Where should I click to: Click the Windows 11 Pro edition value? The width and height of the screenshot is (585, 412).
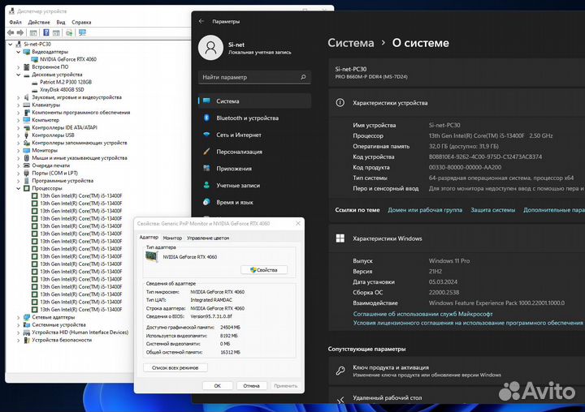point(449,261)
